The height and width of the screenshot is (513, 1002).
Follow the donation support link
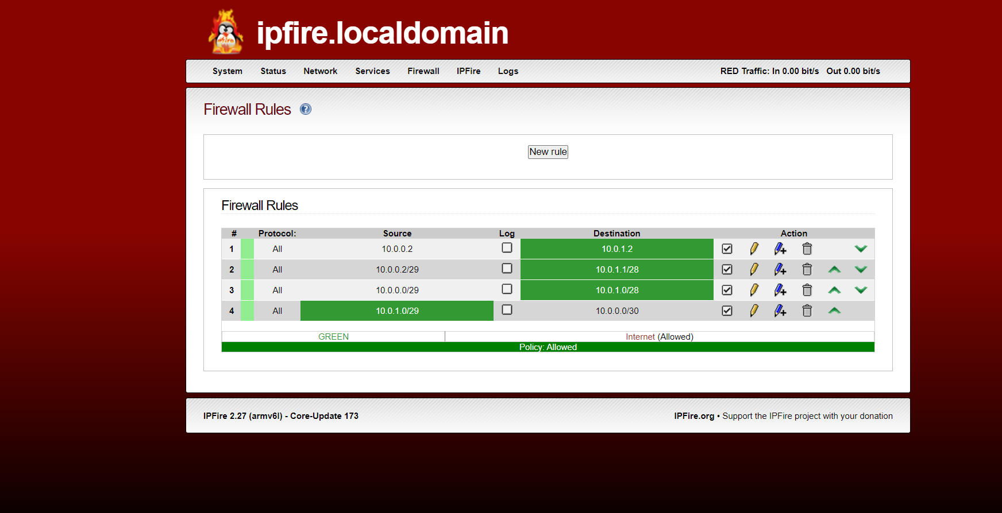(x=807, y=416)
